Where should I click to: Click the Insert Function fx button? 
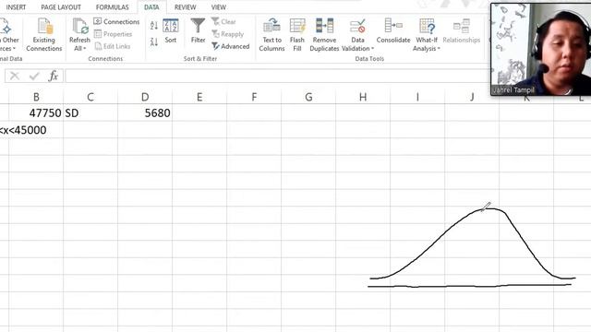pos(54,76)
